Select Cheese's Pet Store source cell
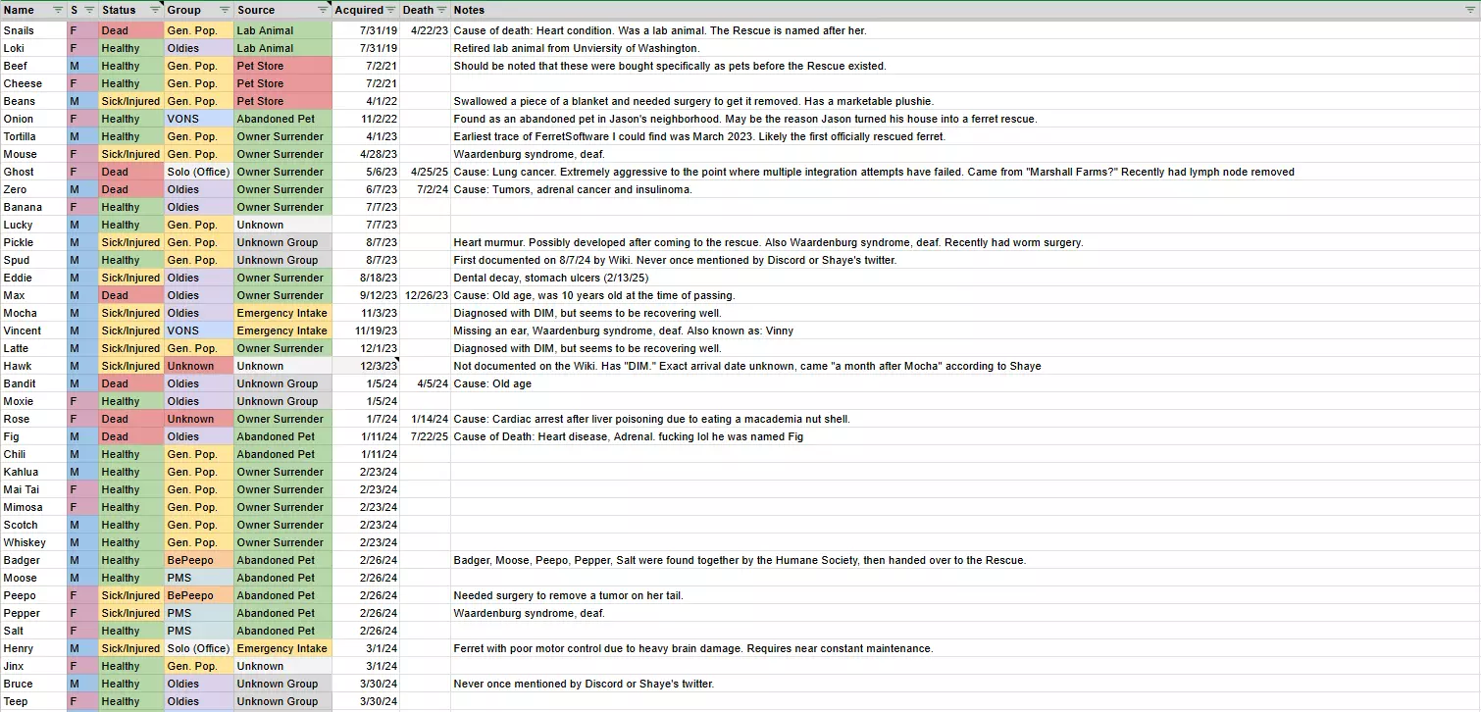1481x712 pixels. point(281,83)
